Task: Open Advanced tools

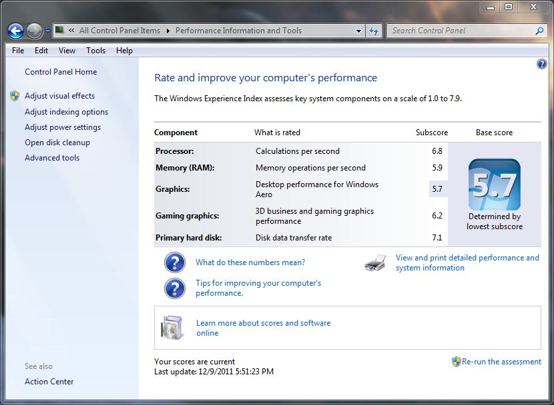Action: [52, 158]
